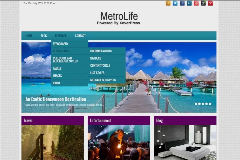Open the Google Plus icon
The width and height of the screenshot is (240, 160).
pyautogui.click(x=203, y=3)
